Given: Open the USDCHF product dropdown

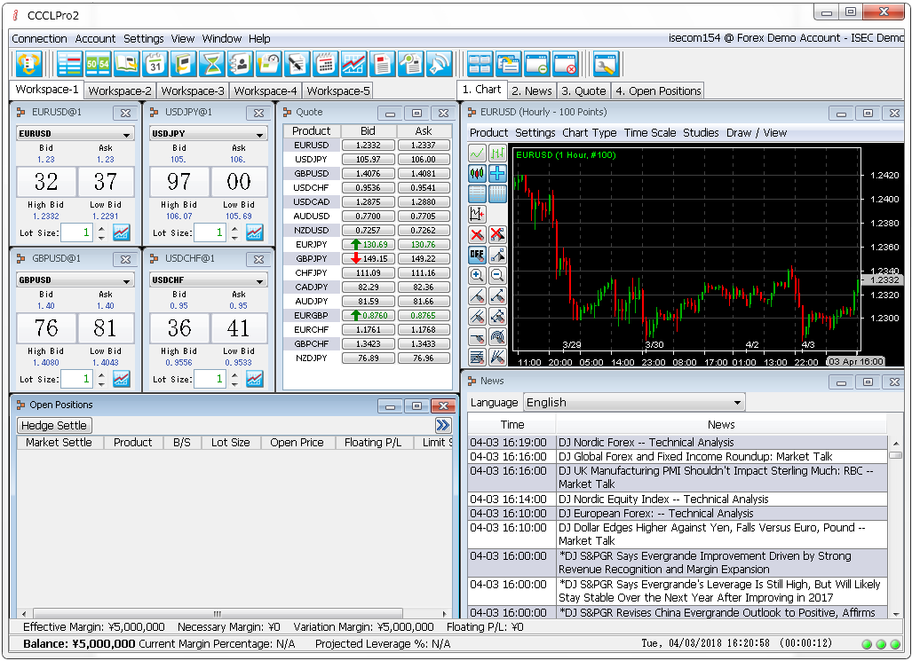Looking at the screenshot, I should click(x=209, y=280).
